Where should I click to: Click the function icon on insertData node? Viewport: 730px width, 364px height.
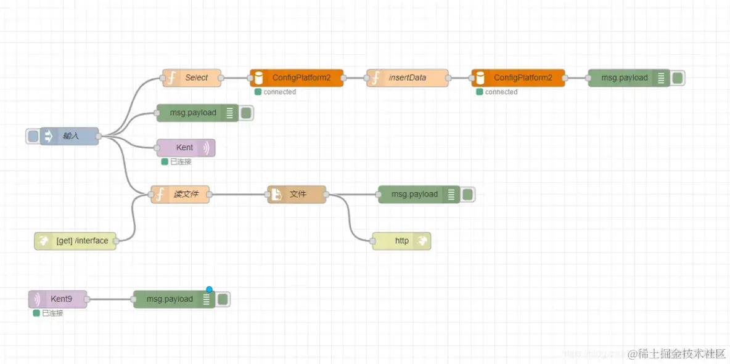tap(375, 78)
